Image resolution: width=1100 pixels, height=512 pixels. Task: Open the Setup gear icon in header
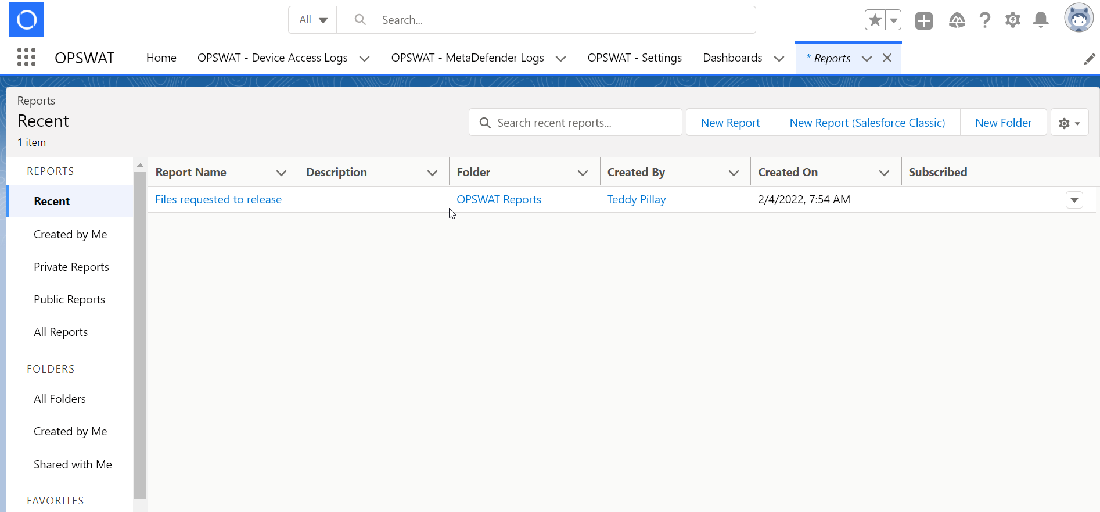pyautogui.click(x=1013, y=20)
